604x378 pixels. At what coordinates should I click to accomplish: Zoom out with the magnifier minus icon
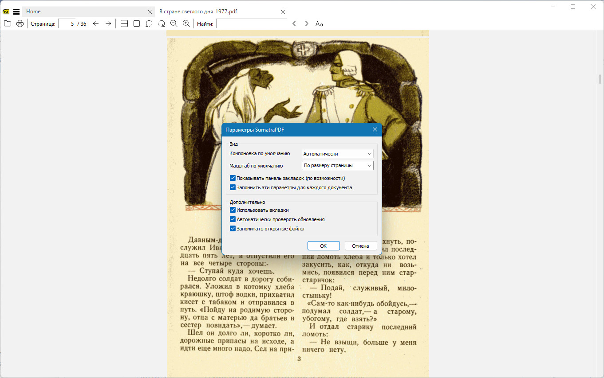click(174, 24)
